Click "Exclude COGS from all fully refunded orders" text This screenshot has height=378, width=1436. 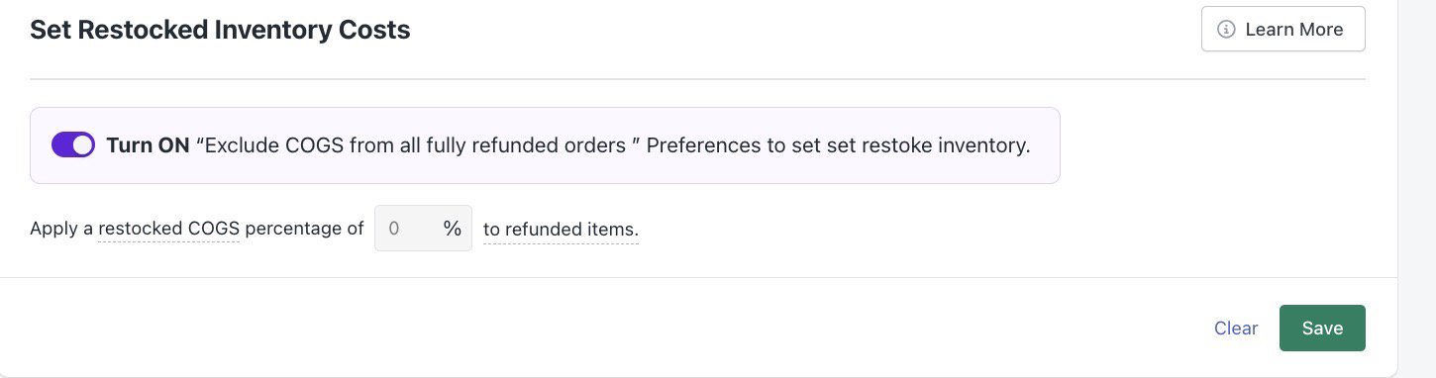[416, 145]
